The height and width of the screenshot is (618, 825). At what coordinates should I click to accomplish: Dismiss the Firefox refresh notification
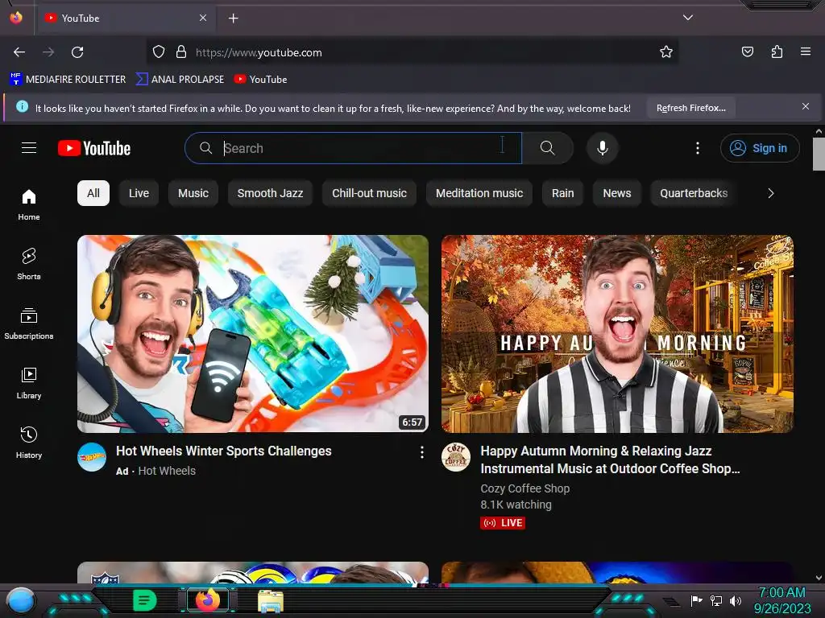[x=806, y=106]
